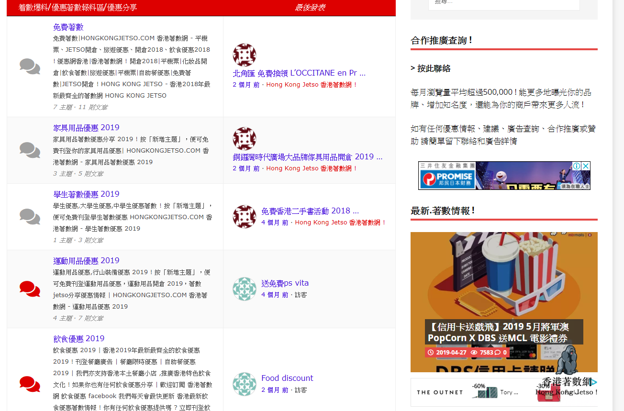Click the grey chat bubbles icon beside 家具用品優惠 2019
624x411 pixels.
(x=30, y=150)
